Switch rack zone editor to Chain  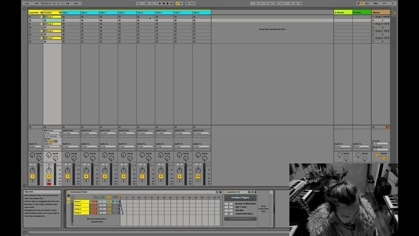109,197
